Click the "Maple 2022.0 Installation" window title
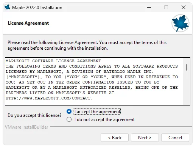Viewport: 196px width, 148px height. (x=37, y=8)
